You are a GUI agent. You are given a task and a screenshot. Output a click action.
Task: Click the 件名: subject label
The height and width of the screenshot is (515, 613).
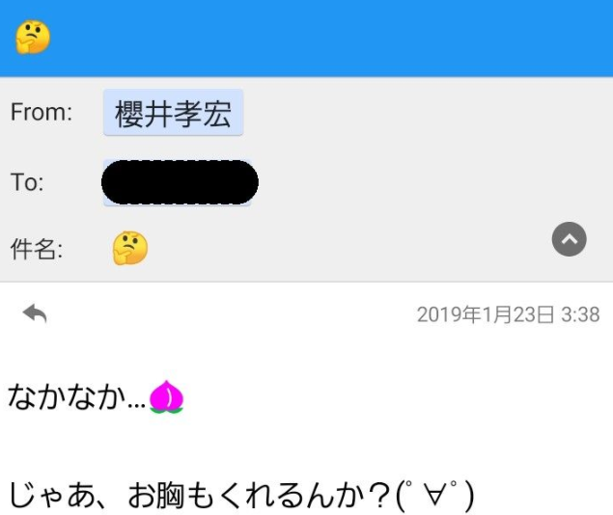pos(37,249)
